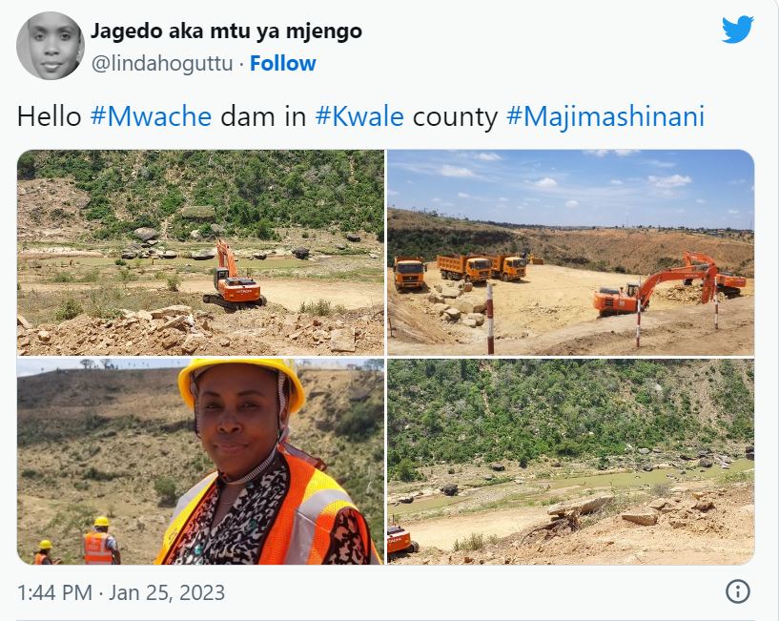This screenshot has height=621, width=779.
Task: Click the tweet text "dam in"
Action: tap(263, 116)
